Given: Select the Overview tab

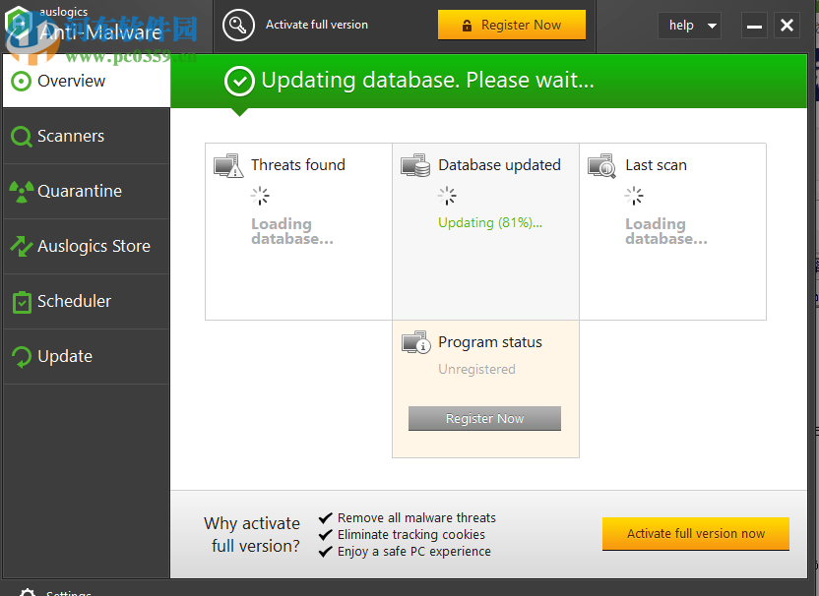Looking at the screenshot, I should (69, 81).
